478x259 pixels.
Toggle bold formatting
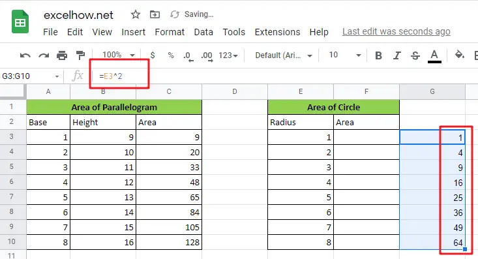pos(378,55)
